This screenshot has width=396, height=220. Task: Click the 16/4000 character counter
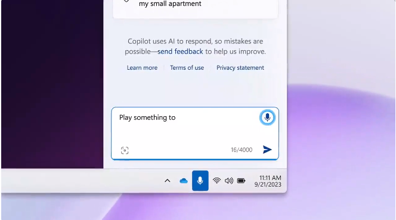pos(242,150)
